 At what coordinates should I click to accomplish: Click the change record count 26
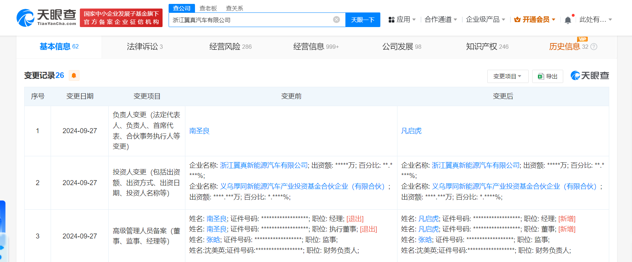60,75
